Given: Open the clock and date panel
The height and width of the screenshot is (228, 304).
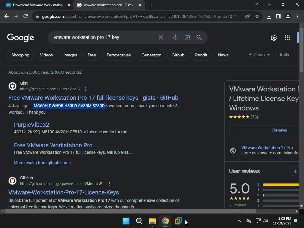Looking at the screenshot, I should (282, 221).
